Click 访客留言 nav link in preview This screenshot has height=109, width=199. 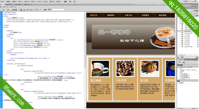click(145, 15)
